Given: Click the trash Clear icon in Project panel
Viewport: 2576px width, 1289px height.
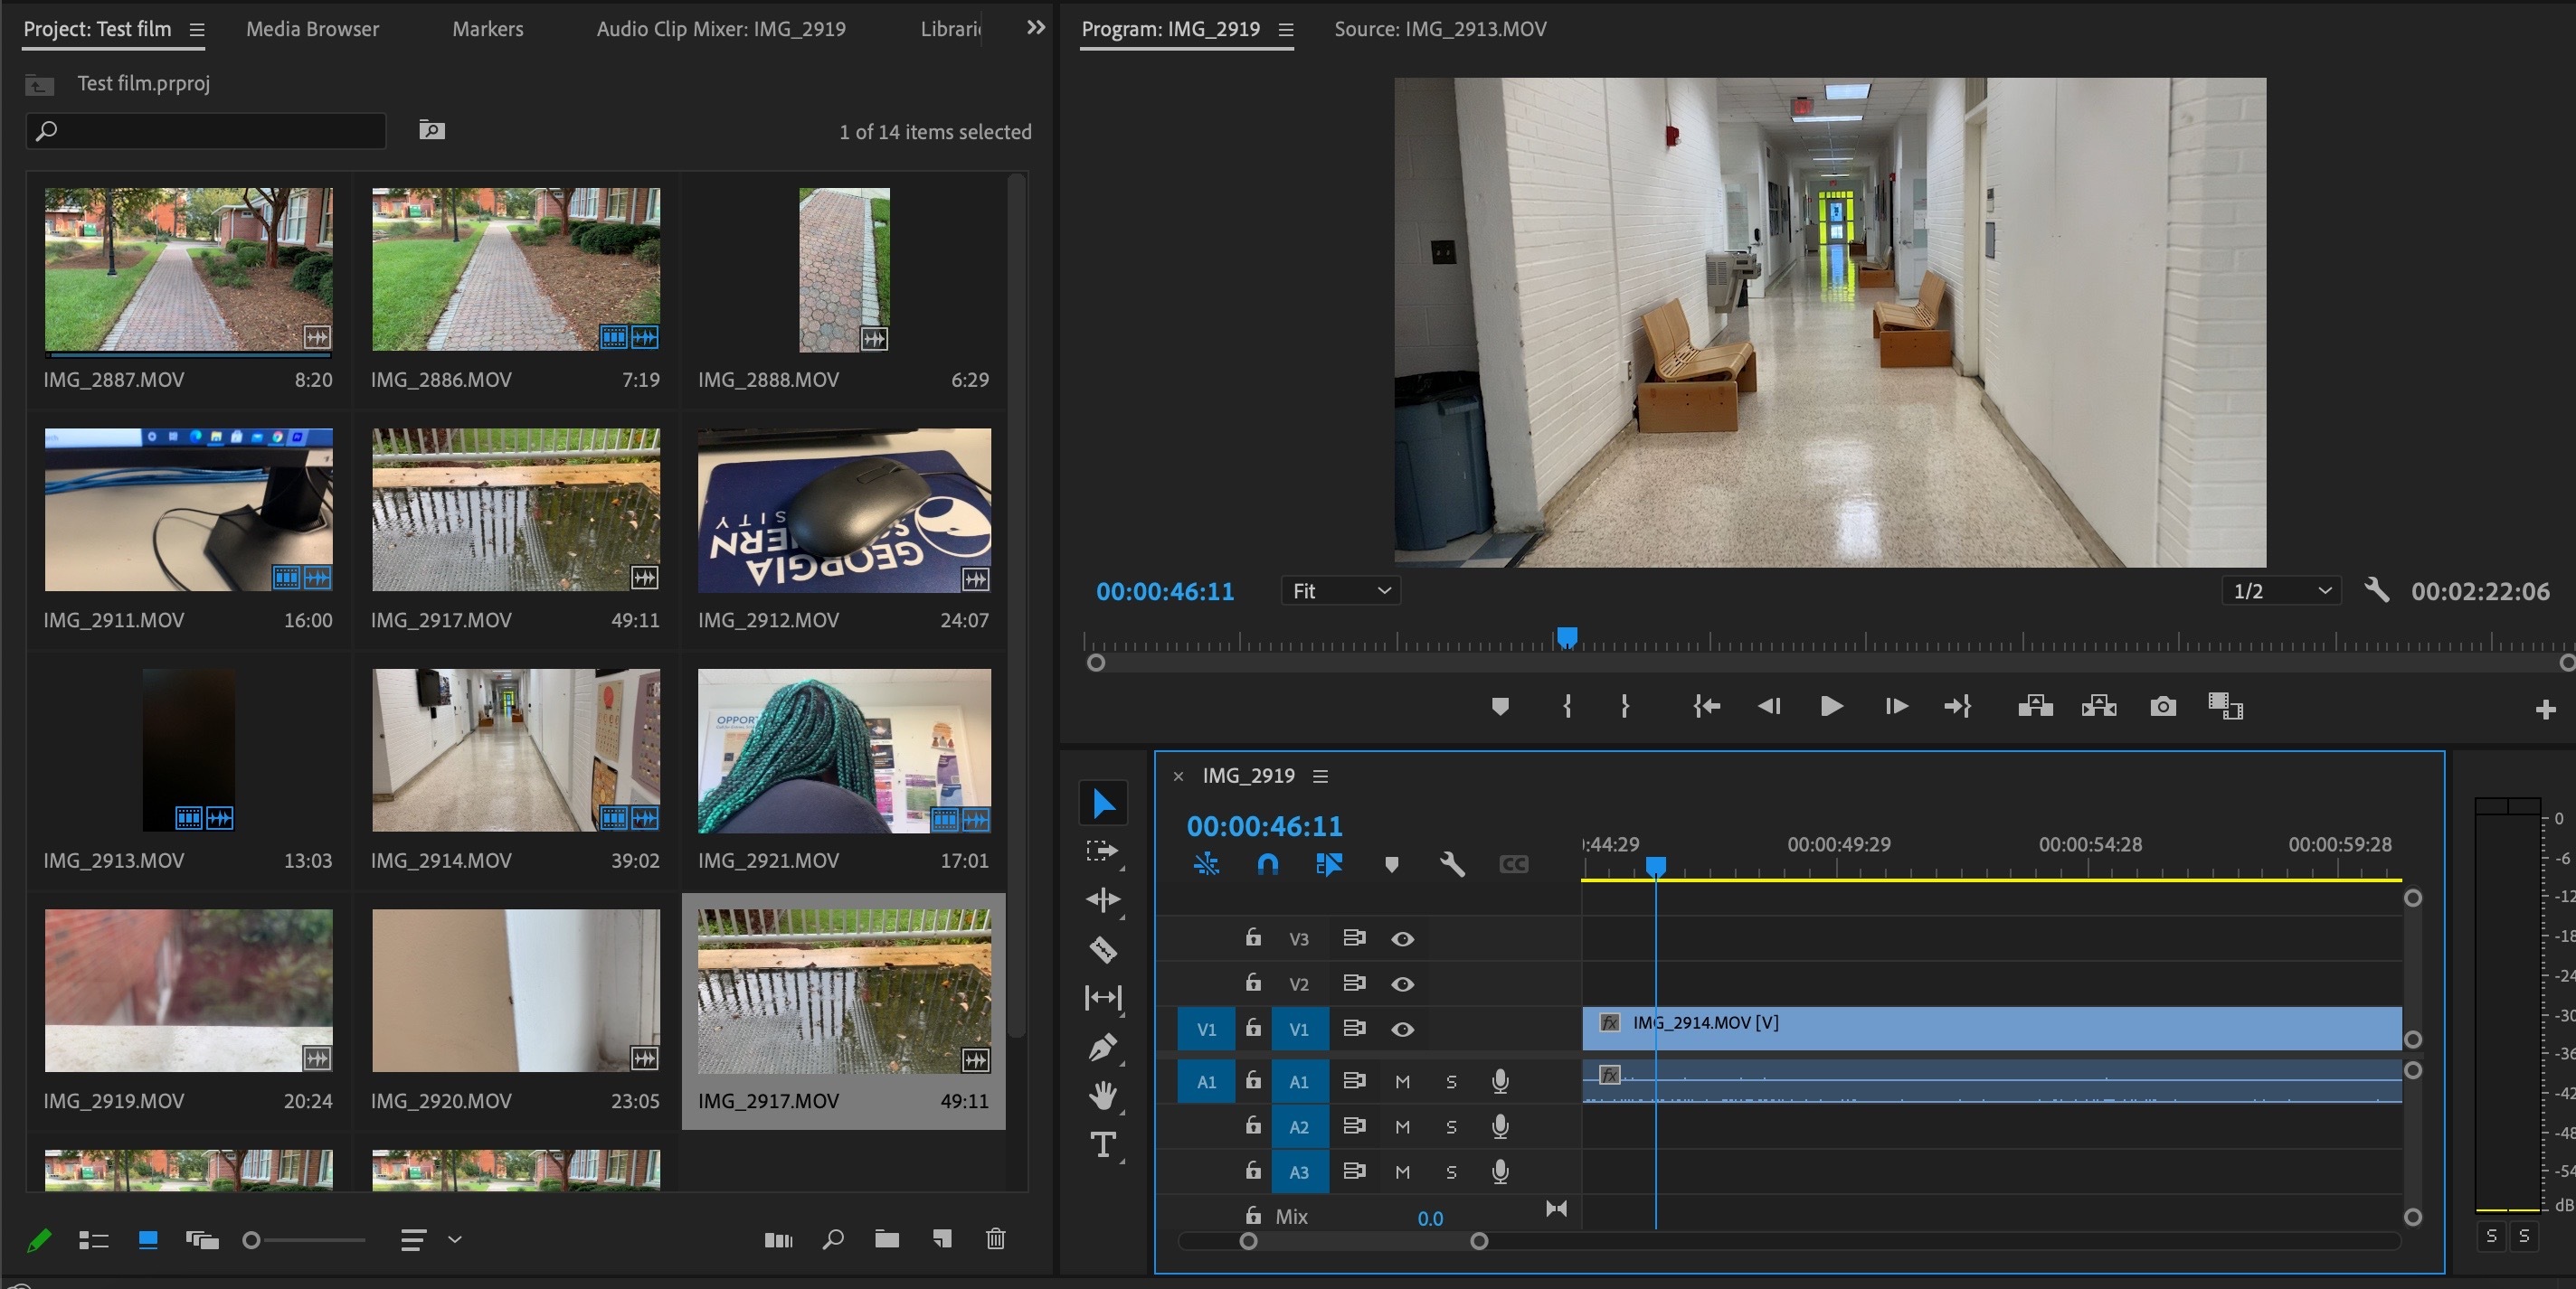Looking at the screenshot, I should click(x=995, y=1239).
